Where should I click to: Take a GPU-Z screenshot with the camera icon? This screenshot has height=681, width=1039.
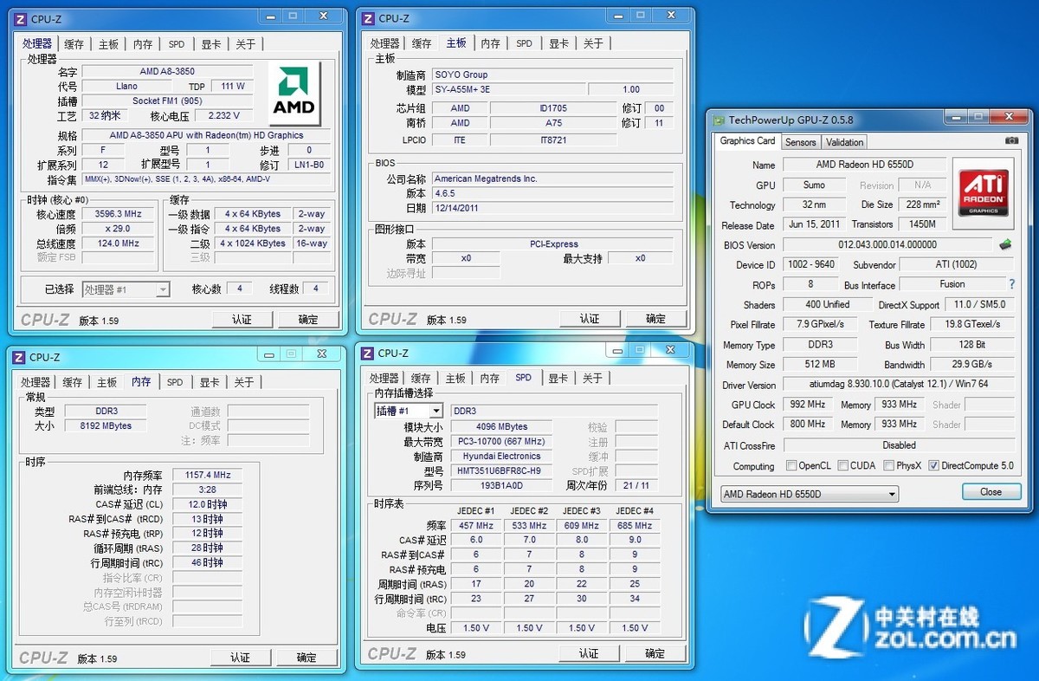point(1011,140)
